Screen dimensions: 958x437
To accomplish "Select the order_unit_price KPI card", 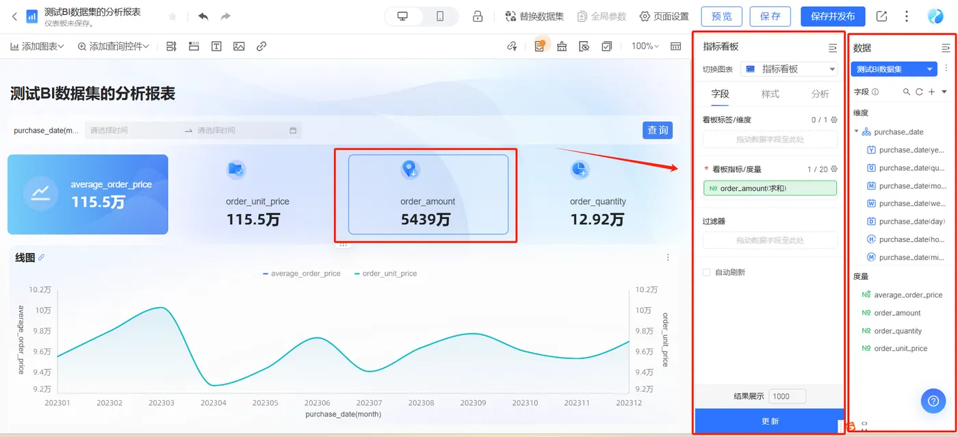I will coord(257,194).
